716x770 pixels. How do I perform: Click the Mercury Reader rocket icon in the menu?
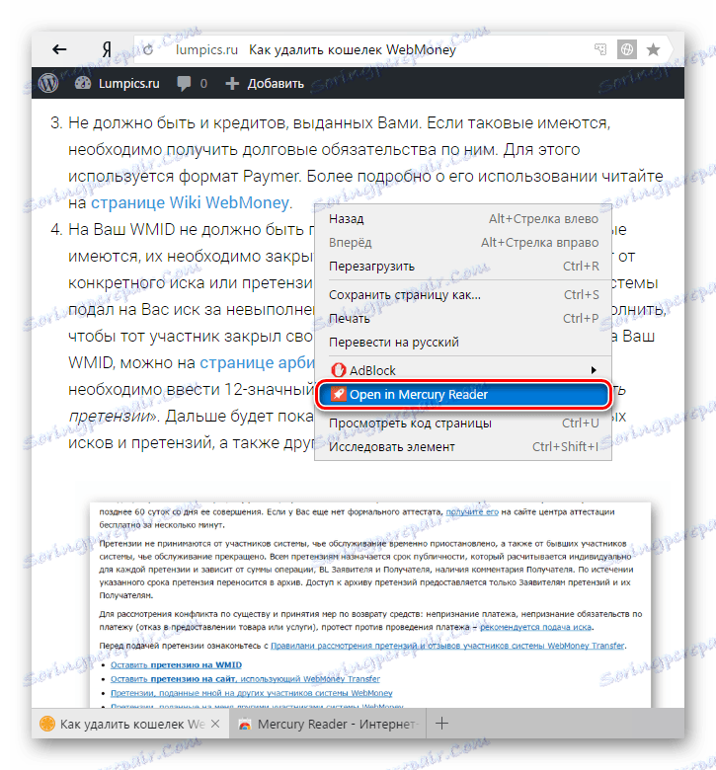(x=338, y=394)
